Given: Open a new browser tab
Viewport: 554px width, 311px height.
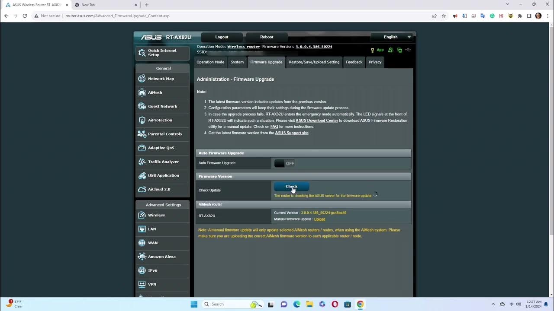Looking at the screenshot, I should 147,5.
